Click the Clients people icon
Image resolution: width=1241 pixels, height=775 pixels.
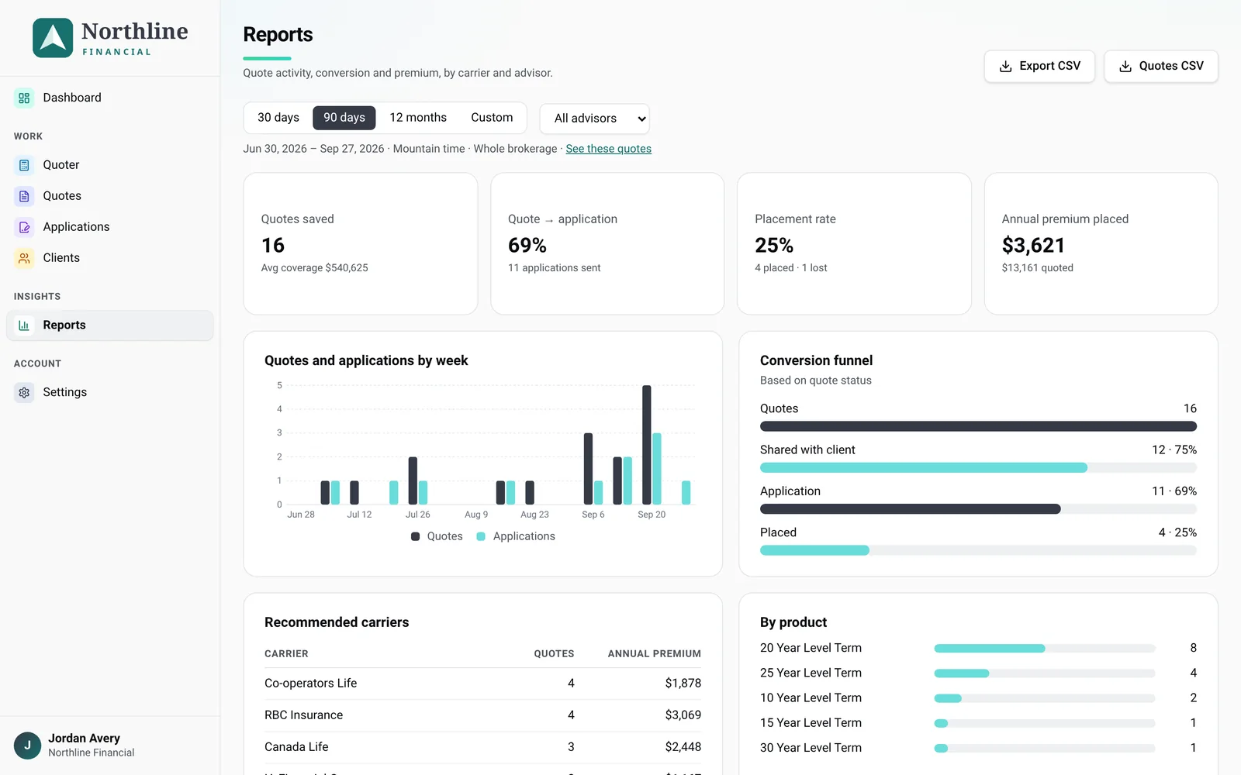click(x=24, y=258)
